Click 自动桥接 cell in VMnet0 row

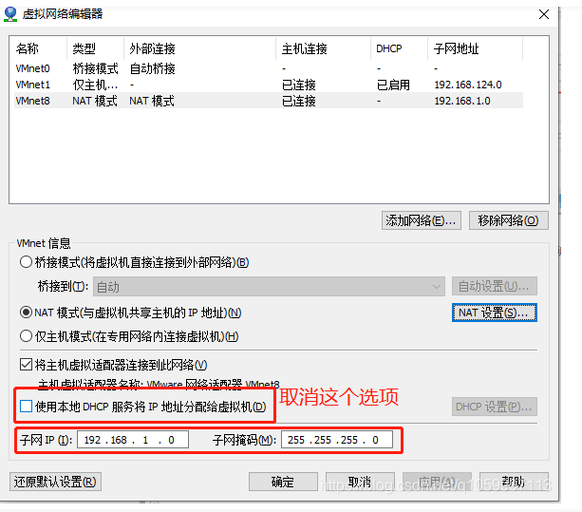pos(152,68)
